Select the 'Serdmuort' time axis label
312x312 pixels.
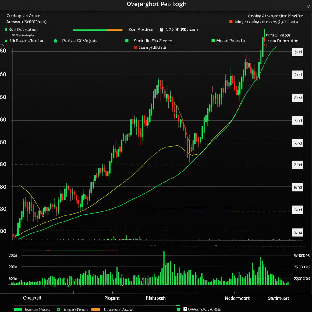(x=278, y=298)
